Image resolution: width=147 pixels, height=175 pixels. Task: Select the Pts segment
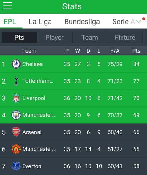pyautogui.click(x=19, y=37)
